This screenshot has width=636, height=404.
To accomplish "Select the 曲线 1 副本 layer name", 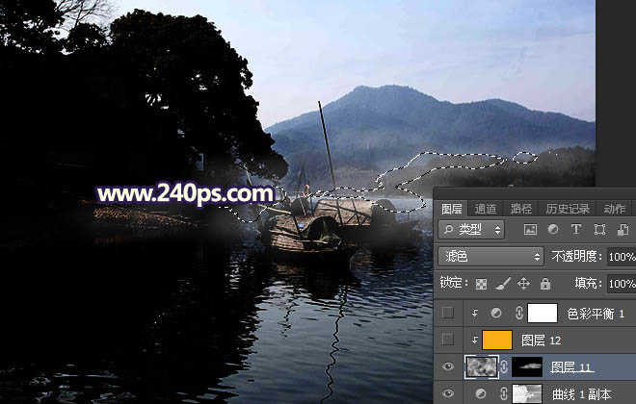I will (x=582, y=393).
